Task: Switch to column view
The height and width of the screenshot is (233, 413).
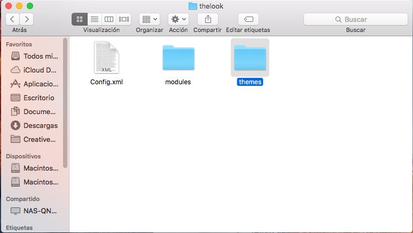Action: pos(109,19)
